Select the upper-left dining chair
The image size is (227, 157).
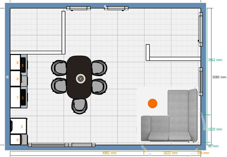point(59,67)
